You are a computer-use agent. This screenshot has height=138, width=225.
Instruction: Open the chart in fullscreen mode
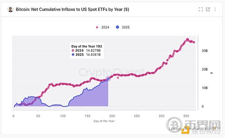201,9
